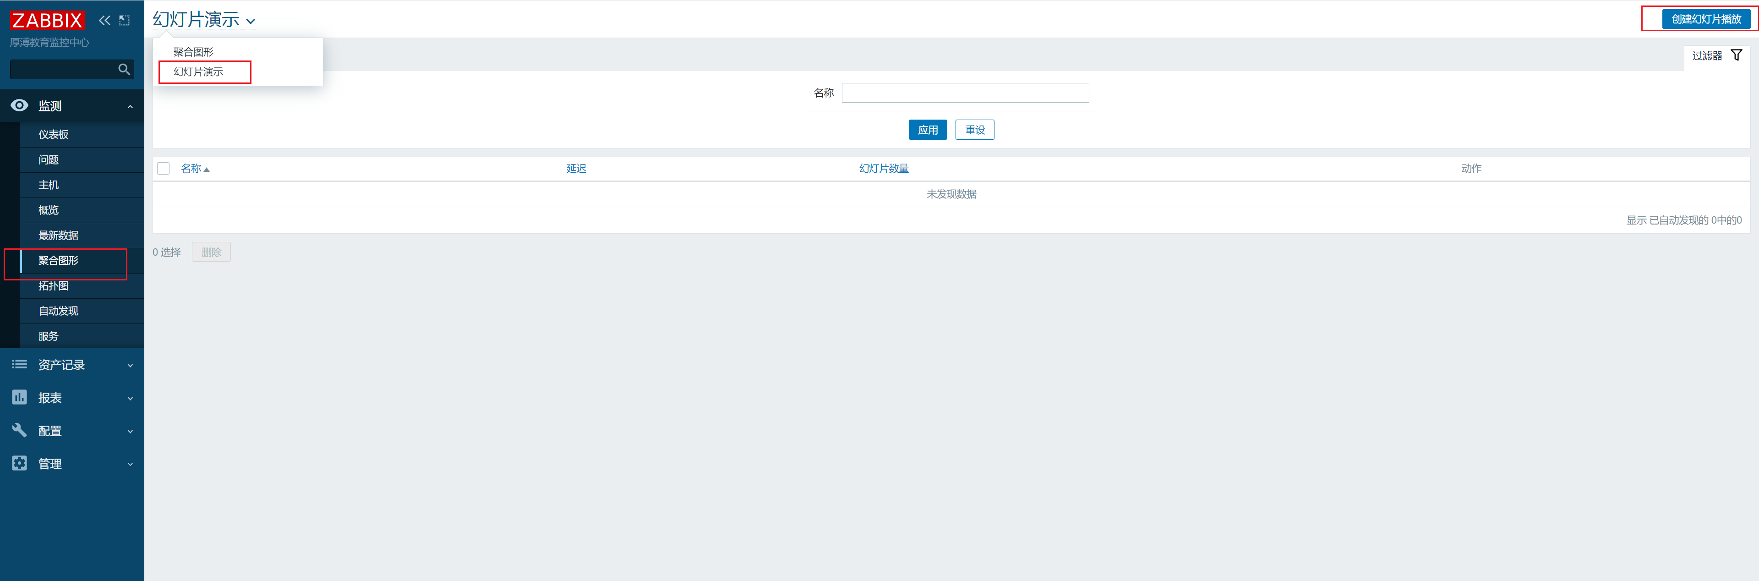Click the 0 选择 counter text

(167, 252)
